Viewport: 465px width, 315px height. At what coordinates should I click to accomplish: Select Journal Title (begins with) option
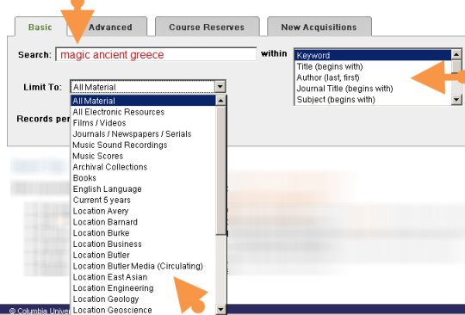(373, 89)
